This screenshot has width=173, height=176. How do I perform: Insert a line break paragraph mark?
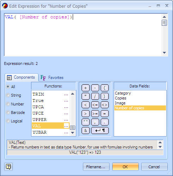pos(100,131)
